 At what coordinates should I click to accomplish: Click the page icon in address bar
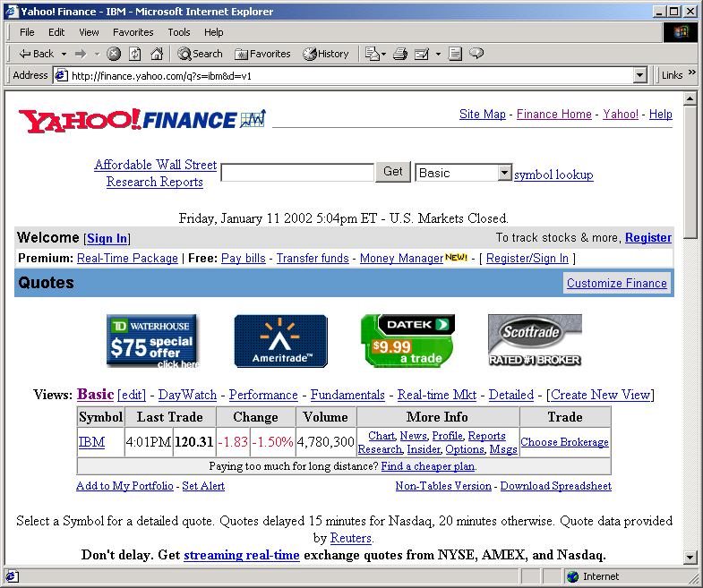(62, 75)
